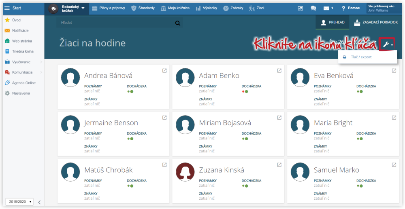Click the name Maria Bright
The width and height of the screenshot is (405, 209).
point(333,123)
